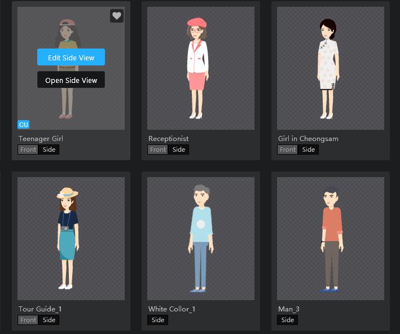
Task: Select Side view for Teenager Girl
Action: (x=49, y=150)
